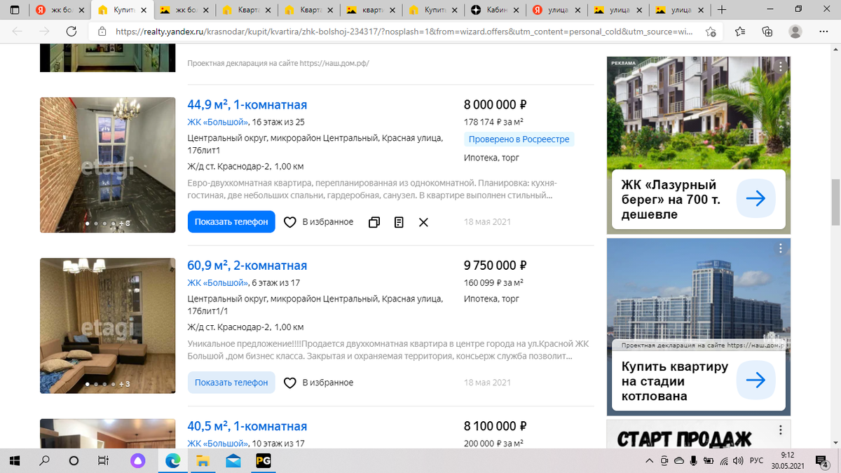Add 60,9 м² flat to favorites heart
841x473 pixels.
[289, 383]
